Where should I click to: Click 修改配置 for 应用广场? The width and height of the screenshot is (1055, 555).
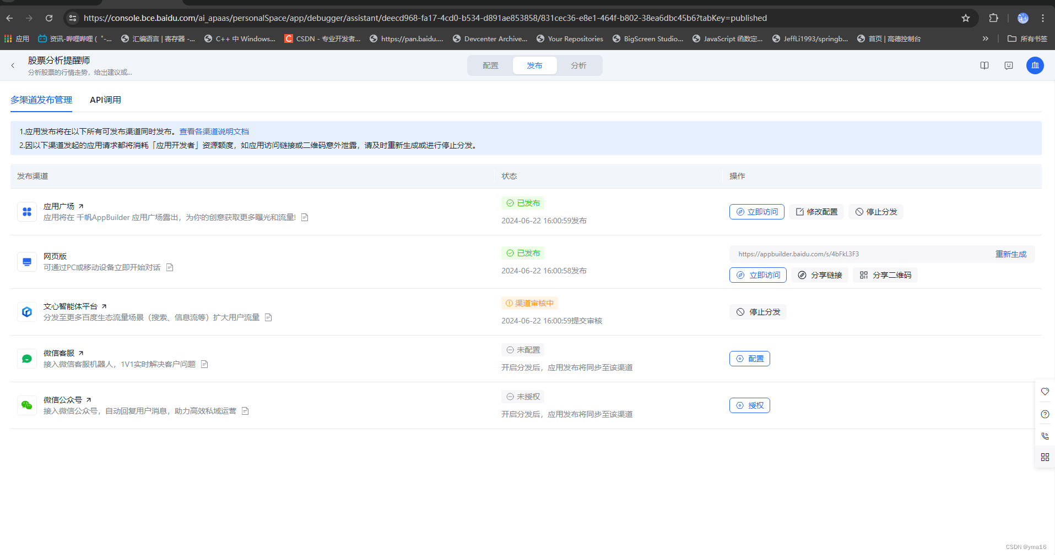tap(816, 212)
